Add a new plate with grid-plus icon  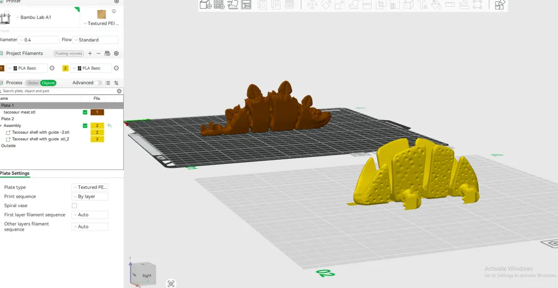(219, 4)
